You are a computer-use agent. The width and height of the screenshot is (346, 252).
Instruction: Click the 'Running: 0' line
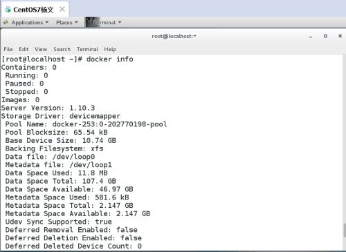[x=27, y=75]
